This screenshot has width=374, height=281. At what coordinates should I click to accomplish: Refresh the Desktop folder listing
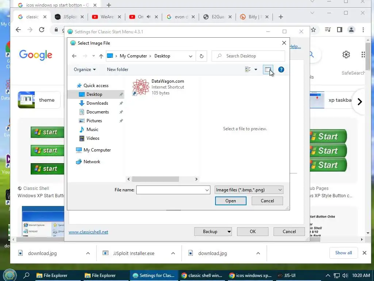202,56
